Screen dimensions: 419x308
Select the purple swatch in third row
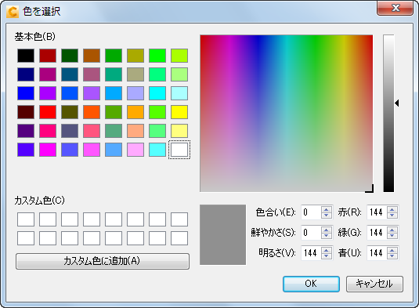pyautogui.click(x=48, y=93)
